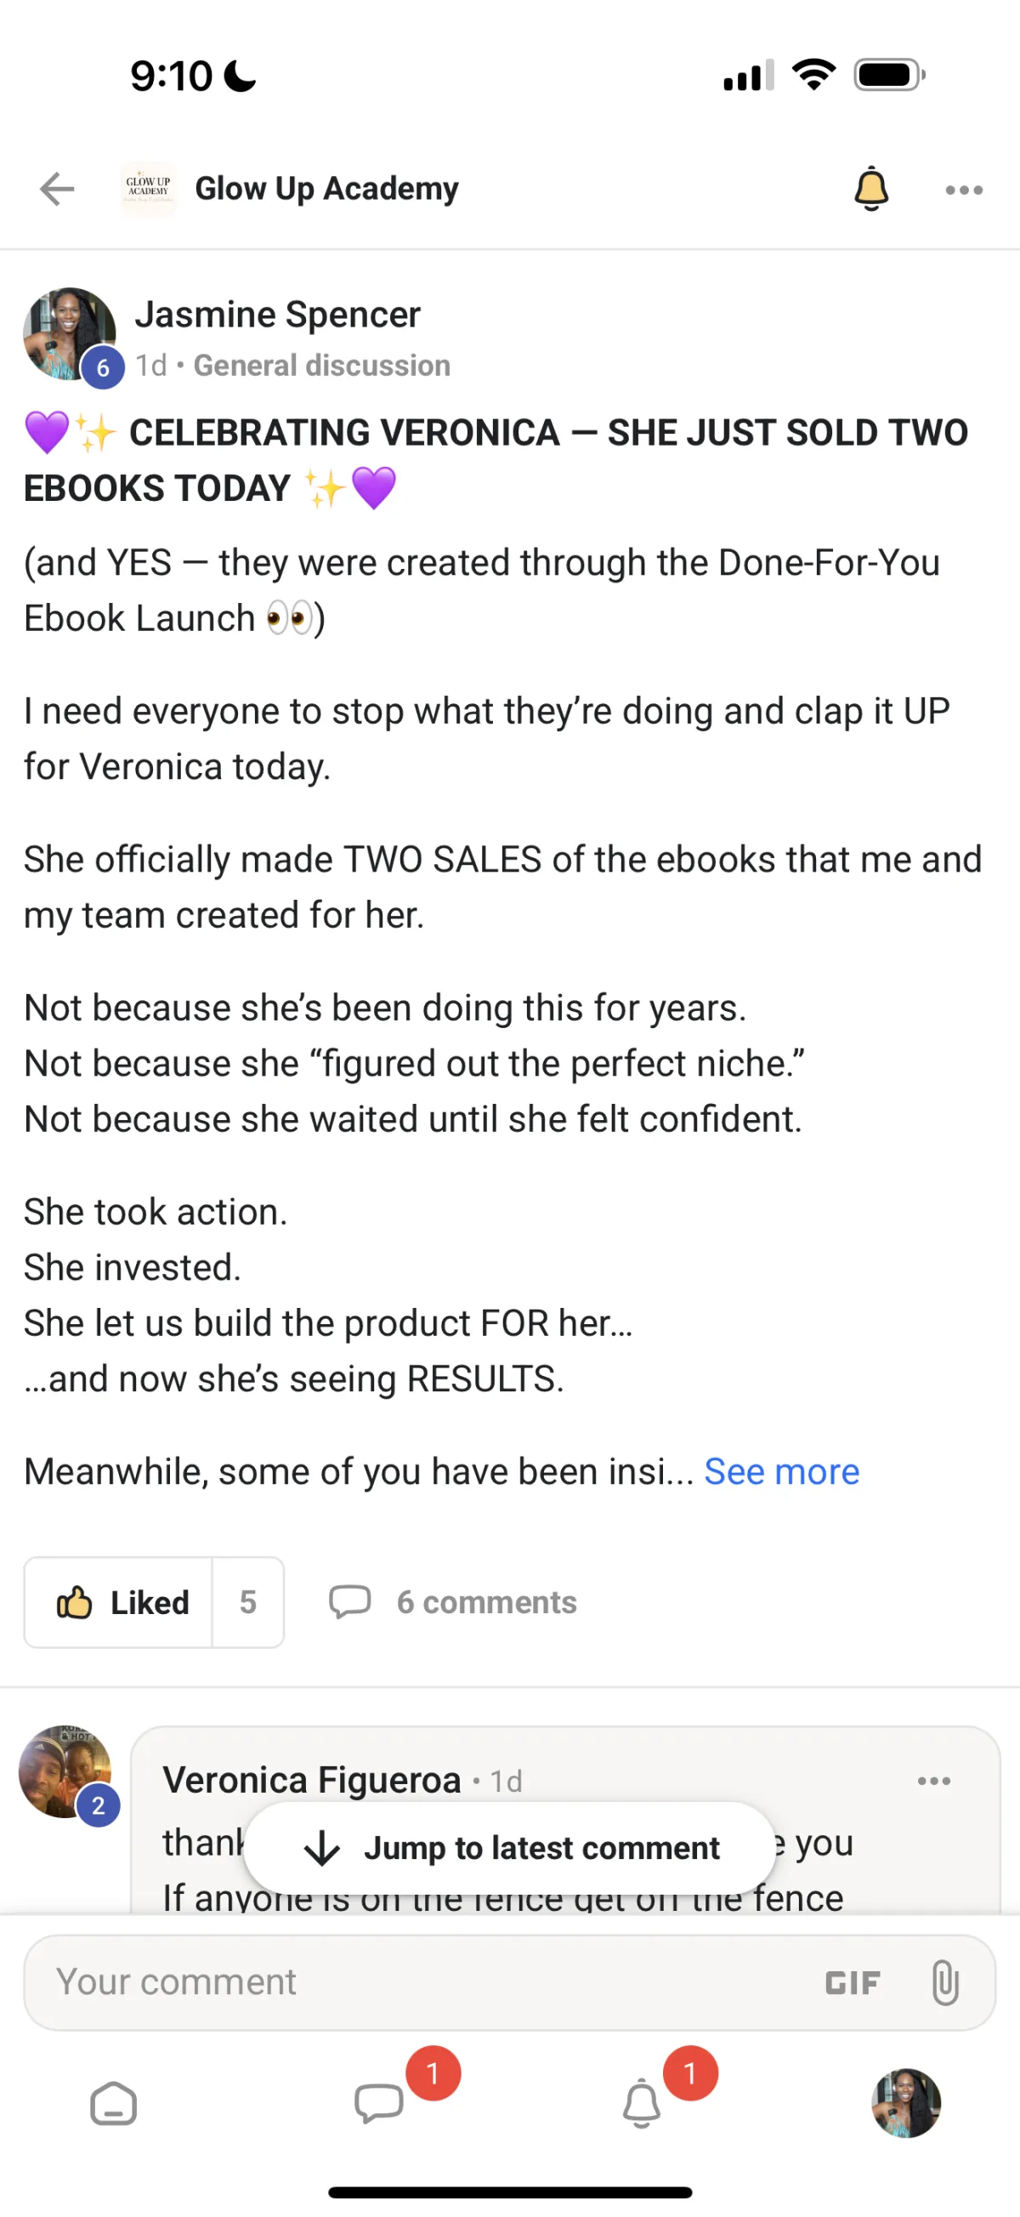The height and width of the screenshot is (2217, 1020).
Task: Expand post with See more
Action: pyautogui.click(x=781, y=1472)
